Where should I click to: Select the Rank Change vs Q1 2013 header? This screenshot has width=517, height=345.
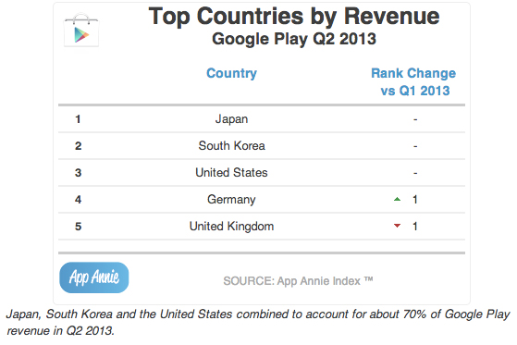pos(413,81)
